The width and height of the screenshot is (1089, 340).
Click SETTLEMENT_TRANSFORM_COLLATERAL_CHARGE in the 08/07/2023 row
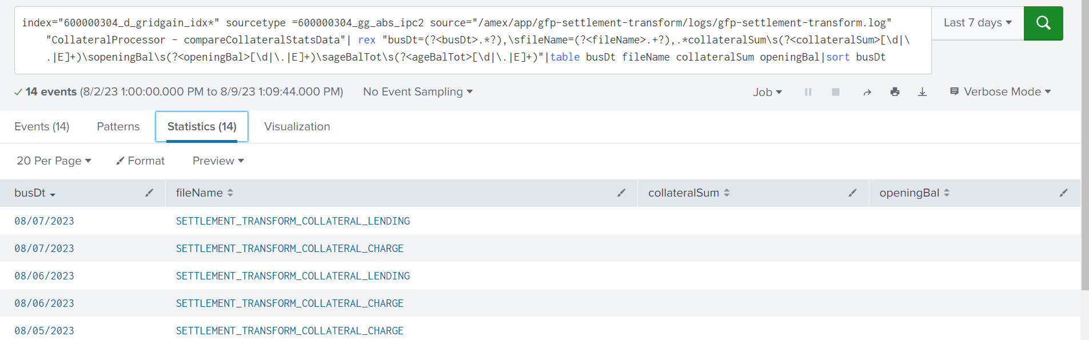[290, 249]
